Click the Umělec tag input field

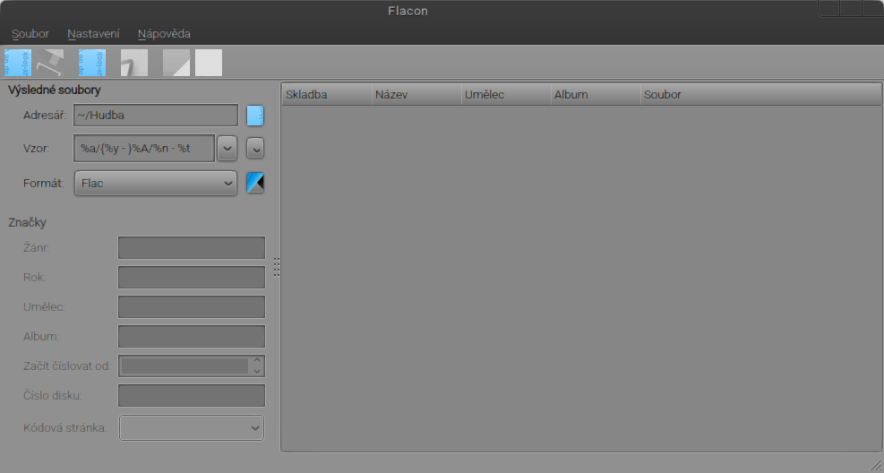pos(192,306)
